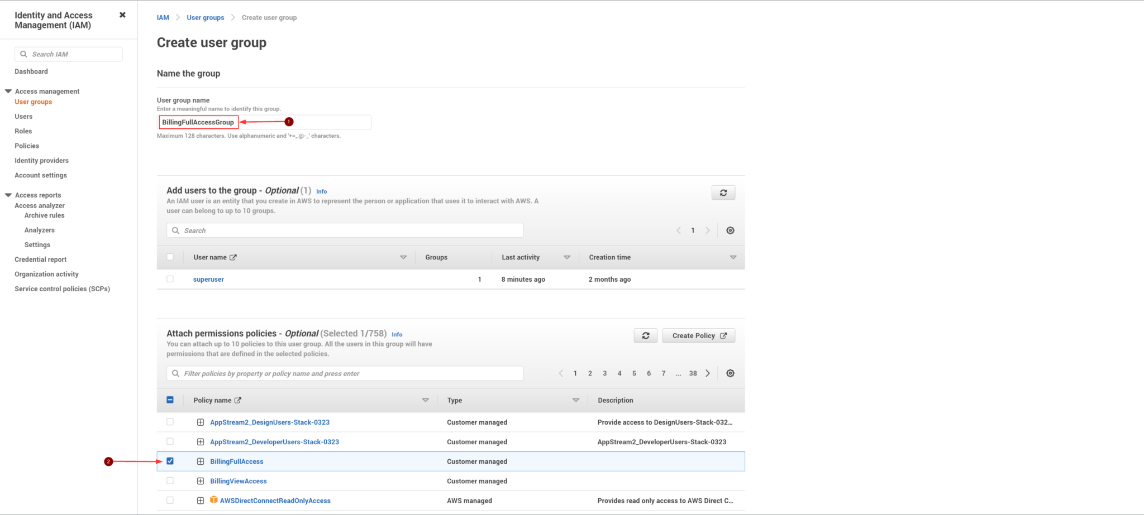Refresh the Add users list
The height and width of the screenshot is (515, 1144).
[723, 192]
